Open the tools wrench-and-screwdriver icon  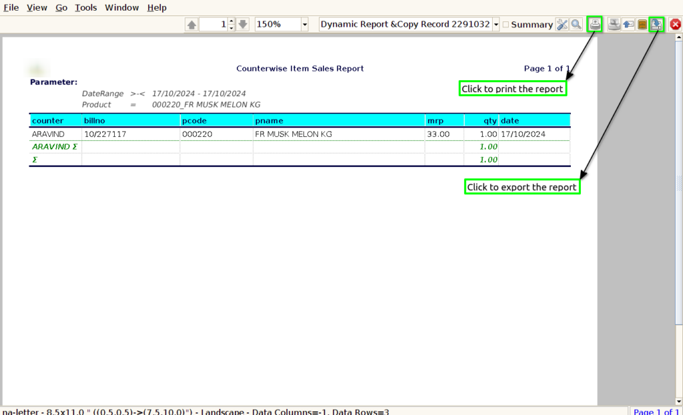click(x=562, y=25)
